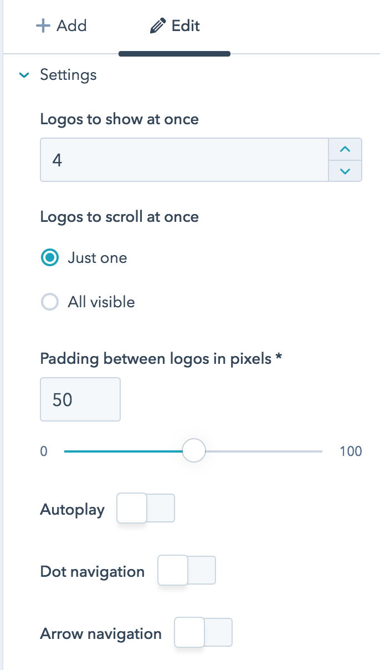This screenshot has width=380, height=670.
Task: Increase logos to show with up arrow
Action: [x=345, y=149]
